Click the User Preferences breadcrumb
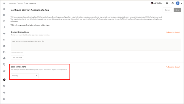This screenshot has width=184, height=104. pos(31,3)
